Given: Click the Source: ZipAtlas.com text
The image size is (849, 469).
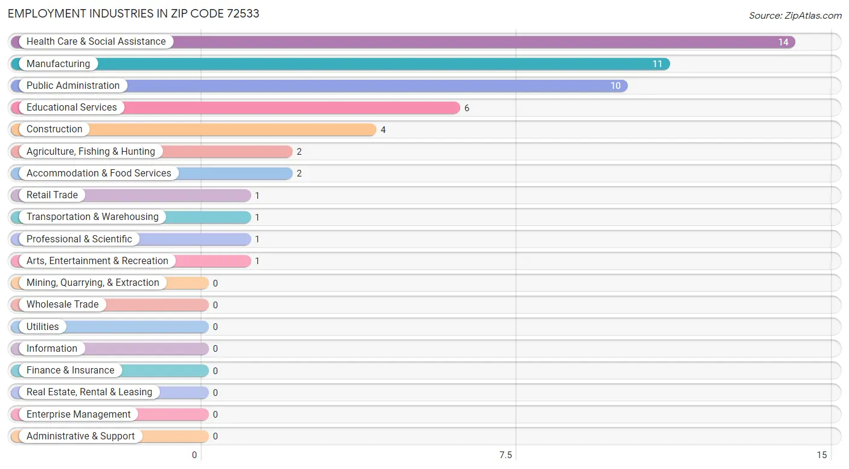Looking at the screenshot, I should (x=795, y=16).
